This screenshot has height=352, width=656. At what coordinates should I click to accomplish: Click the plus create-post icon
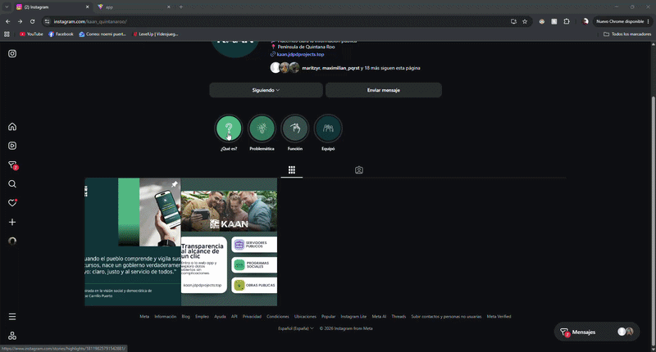12,222
